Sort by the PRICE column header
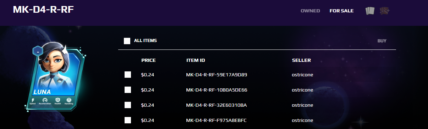 148,60
